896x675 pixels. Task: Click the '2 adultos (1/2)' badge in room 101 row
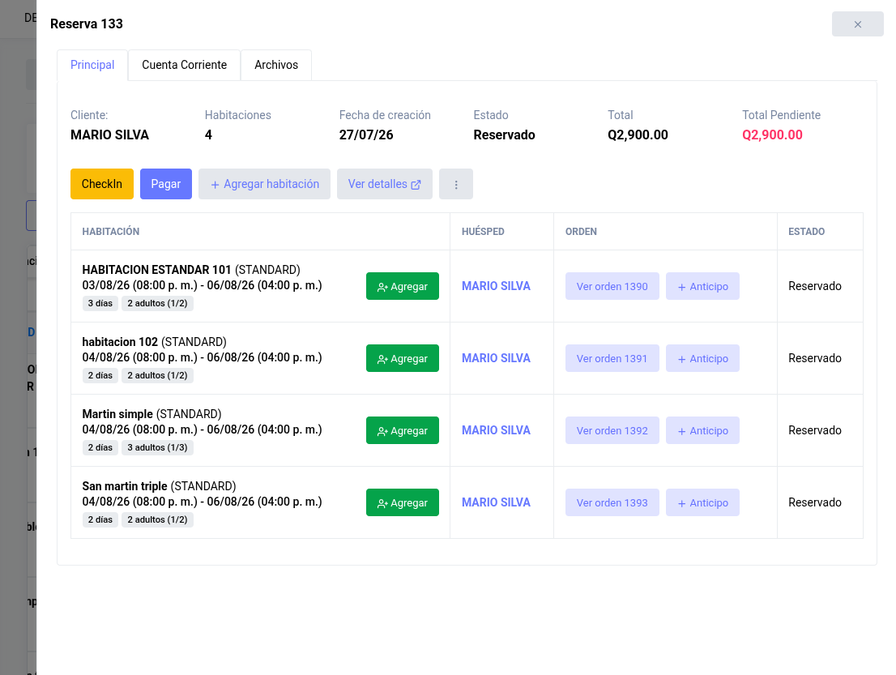157,304
